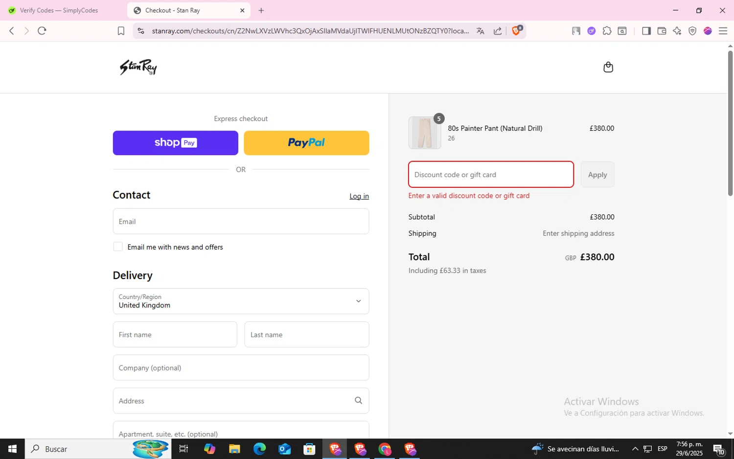
Task: Click the search magnifier in Address field
Action: click(x=358, y=400)
